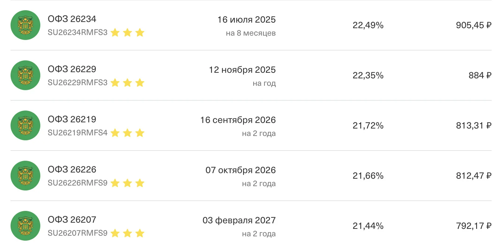Image resolution: width=504 pixels, height=249 pixels.
Task: Click the star rating beside SU26229RMFS3
Action: click(x=127, y=83)
